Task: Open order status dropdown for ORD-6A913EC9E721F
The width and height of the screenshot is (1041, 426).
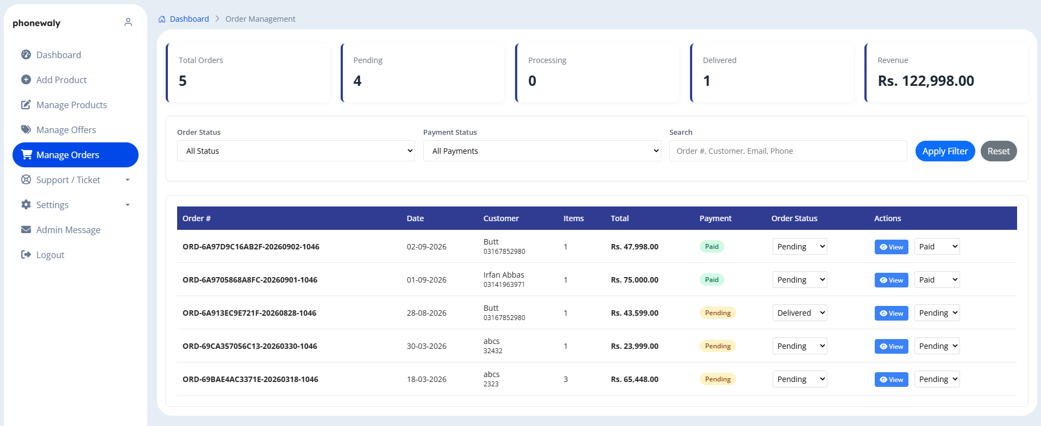Action: click(x=800, y=313)
